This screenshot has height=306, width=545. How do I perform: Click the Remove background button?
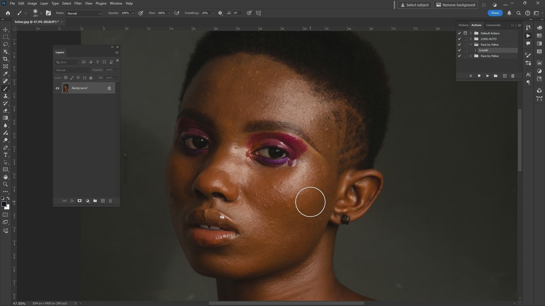455,5
